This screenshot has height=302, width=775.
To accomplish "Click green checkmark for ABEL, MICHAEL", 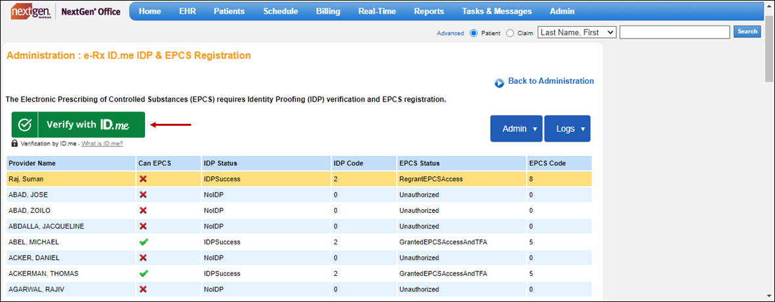I will 143,242.
